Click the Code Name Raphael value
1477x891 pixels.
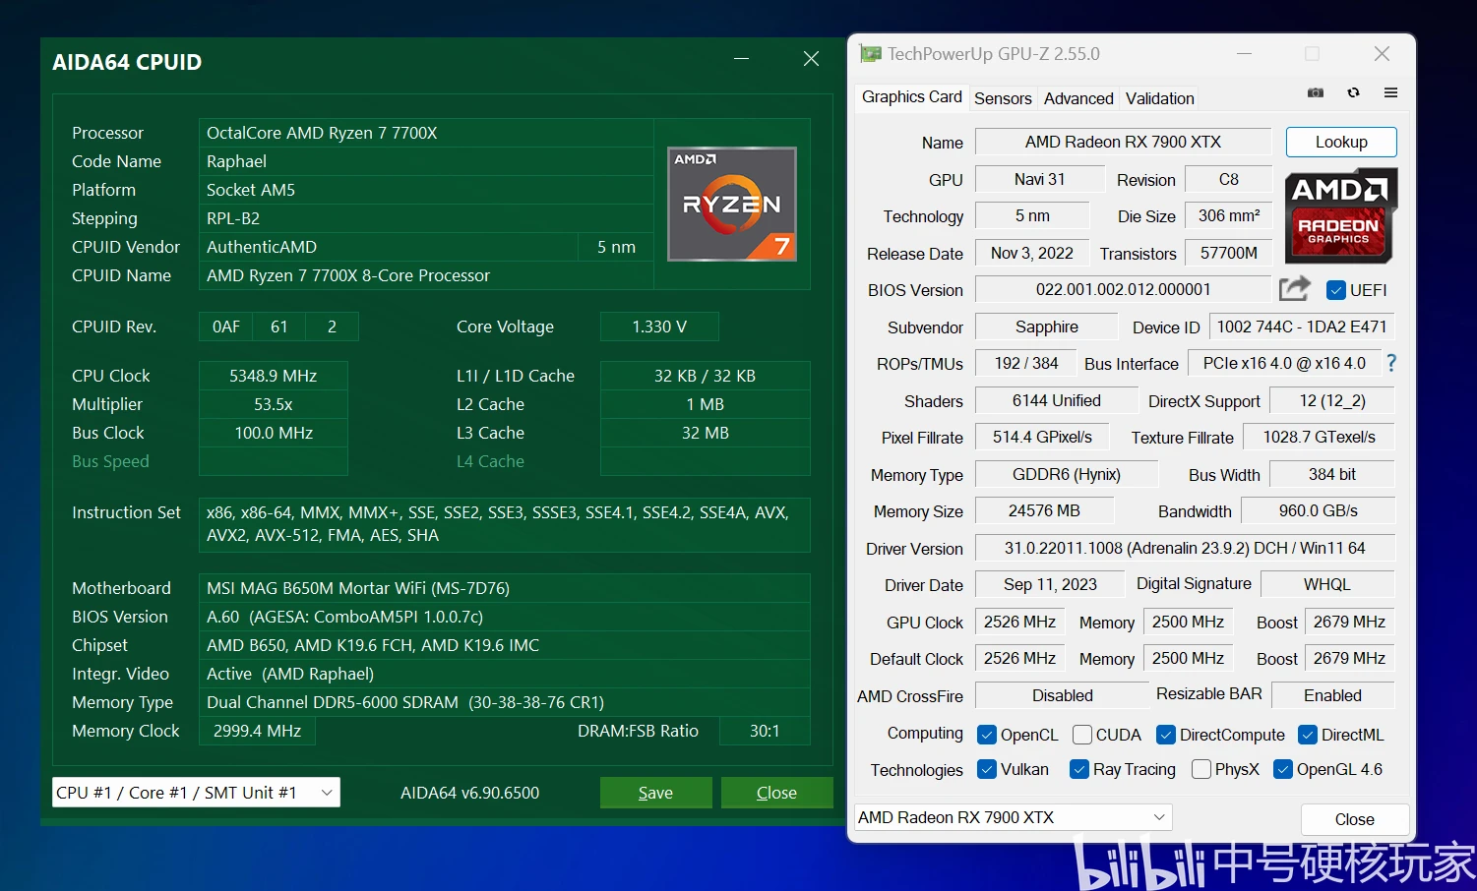[x=426, y=161]
